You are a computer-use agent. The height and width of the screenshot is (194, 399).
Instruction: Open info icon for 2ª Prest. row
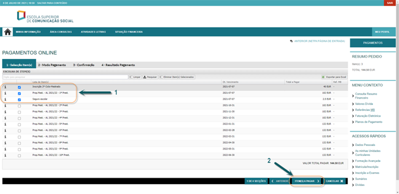pos(5,106)
